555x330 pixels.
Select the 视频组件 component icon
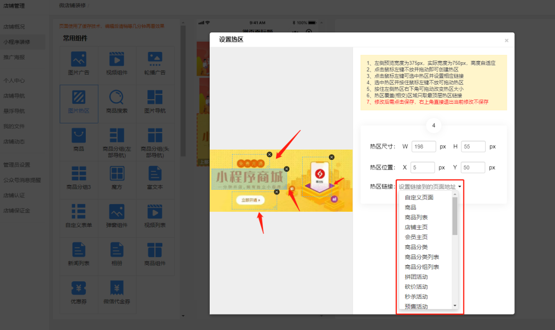[117, 59]
